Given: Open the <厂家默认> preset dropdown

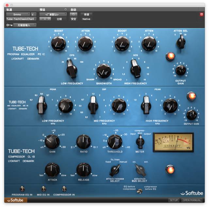Looking at the screenshot, I should tap(53, 14).
